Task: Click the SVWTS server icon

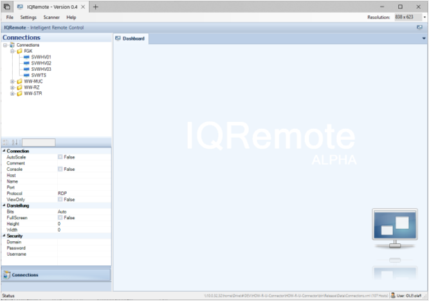Action: [26, 75]
